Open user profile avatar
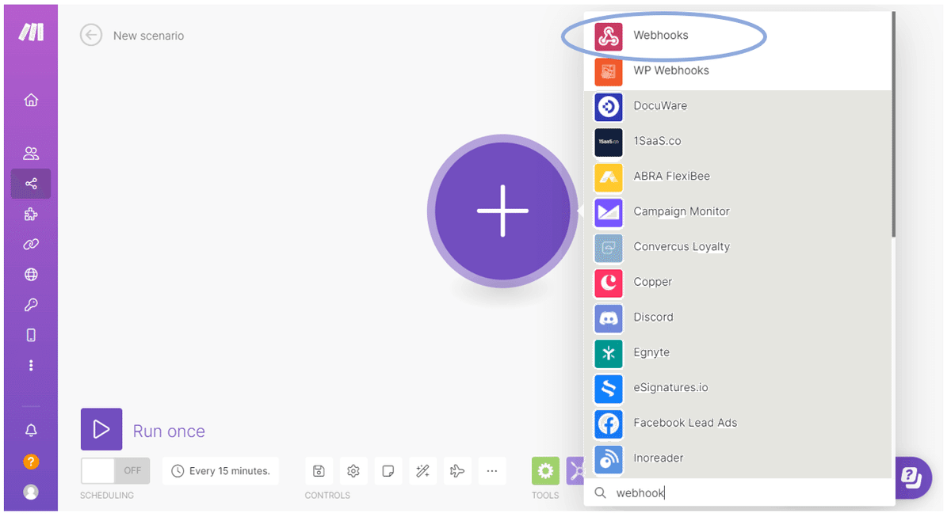 (31, 492)
